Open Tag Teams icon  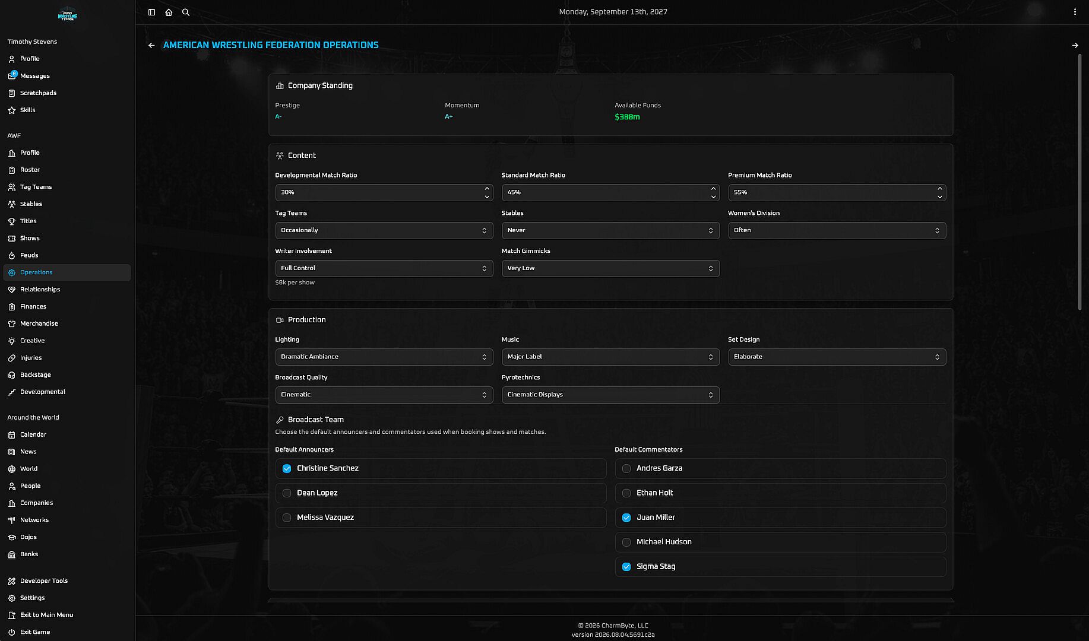12,187
